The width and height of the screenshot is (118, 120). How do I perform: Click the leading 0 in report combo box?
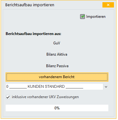7,87
